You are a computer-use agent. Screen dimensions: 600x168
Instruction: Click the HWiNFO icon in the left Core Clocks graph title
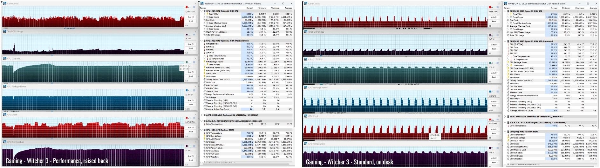click(x=5, y=4)
